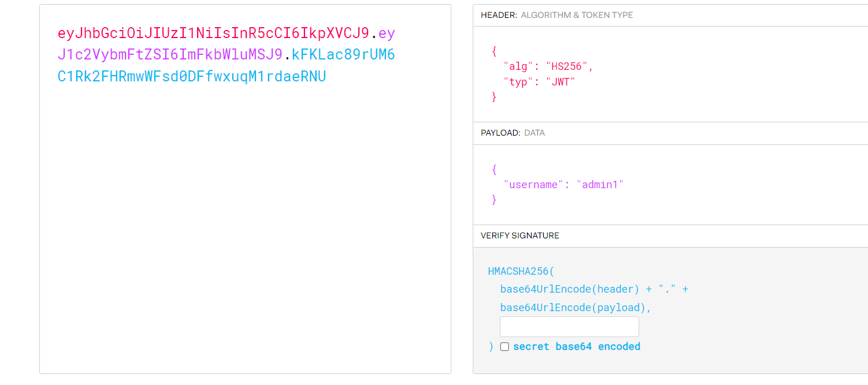Click the purple payload segment starting J1c2Vybm
The image size is (868, 385).
tap(170, 55)
